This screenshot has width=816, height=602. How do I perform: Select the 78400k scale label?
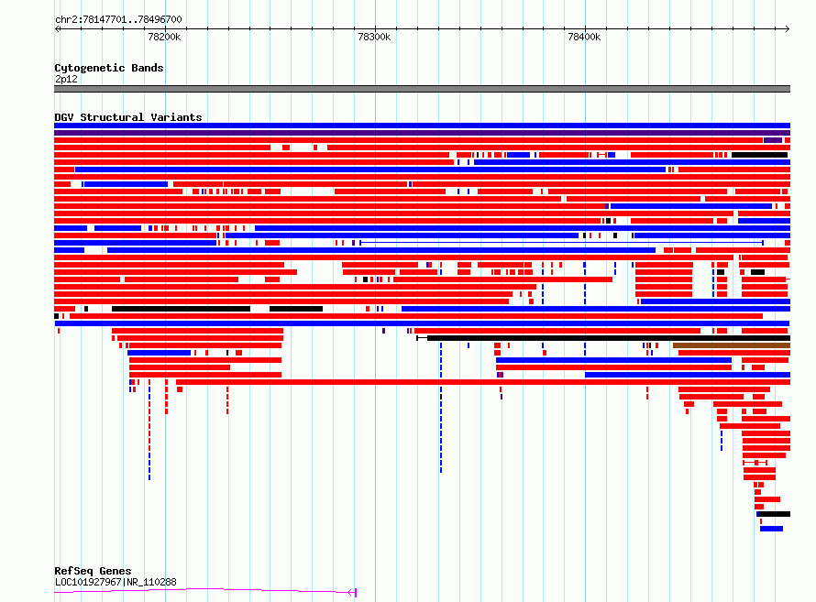pos(584,37)
